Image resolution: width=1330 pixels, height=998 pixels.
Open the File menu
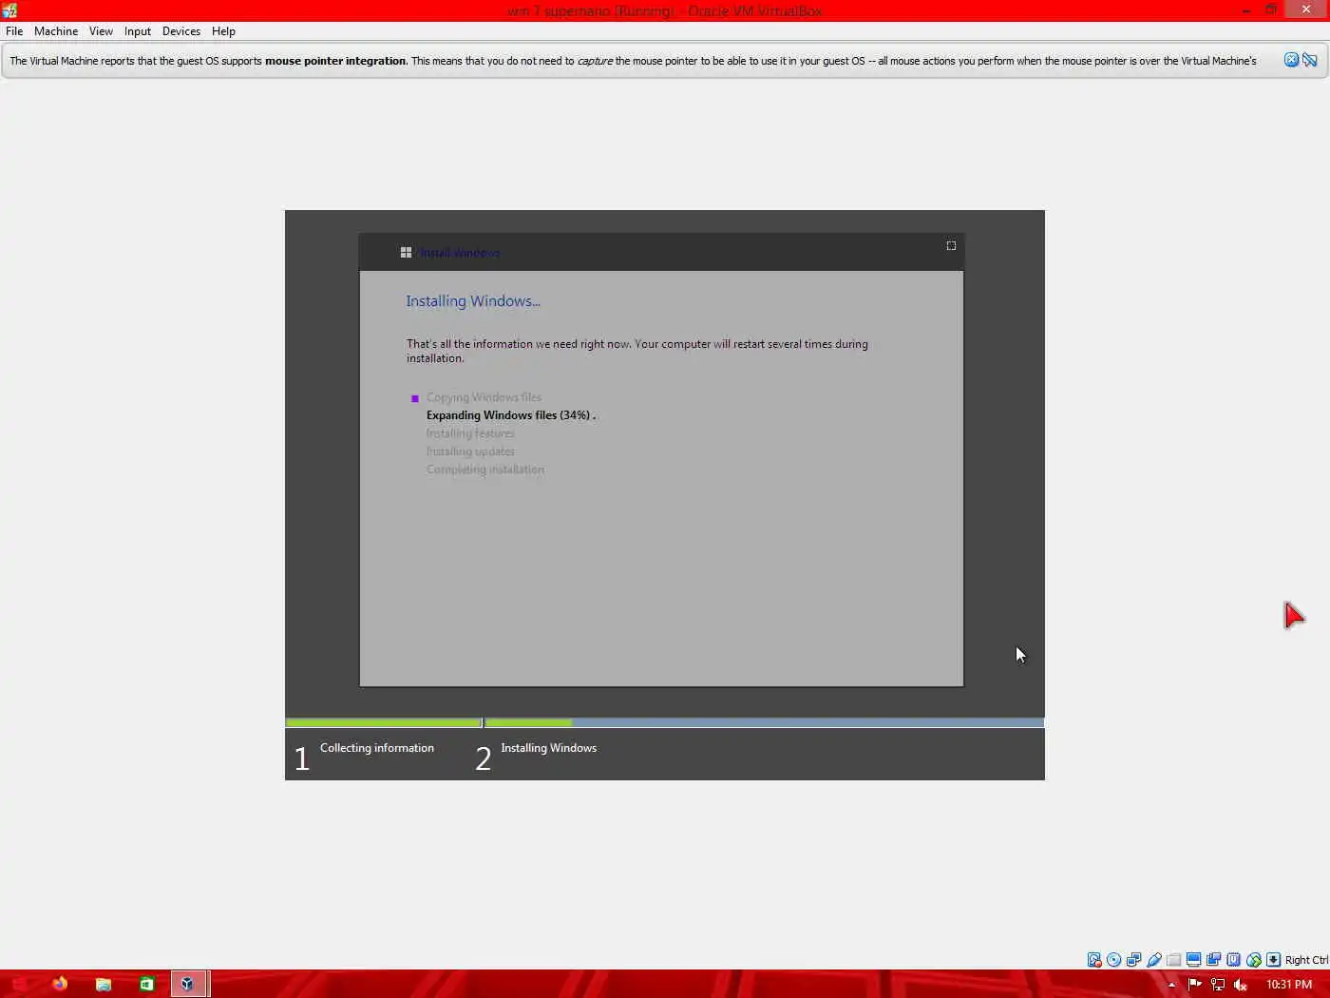tap(14, 31)
